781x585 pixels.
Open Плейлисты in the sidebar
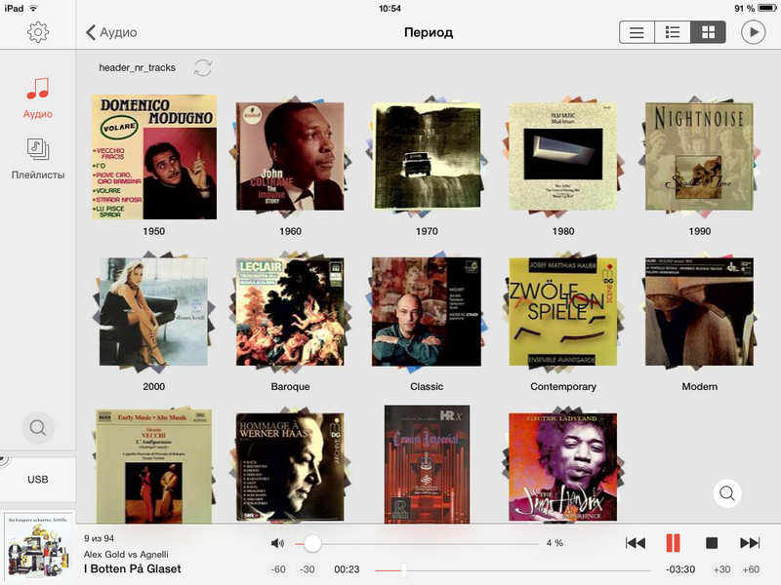(38, 159)
